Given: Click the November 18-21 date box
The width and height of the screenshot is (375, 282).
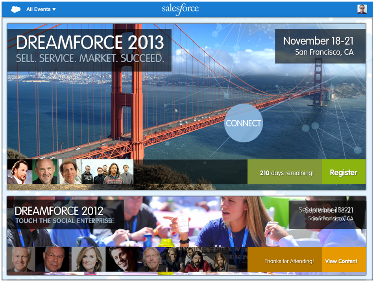Looking at the screenshot, I should coord(320,46).
